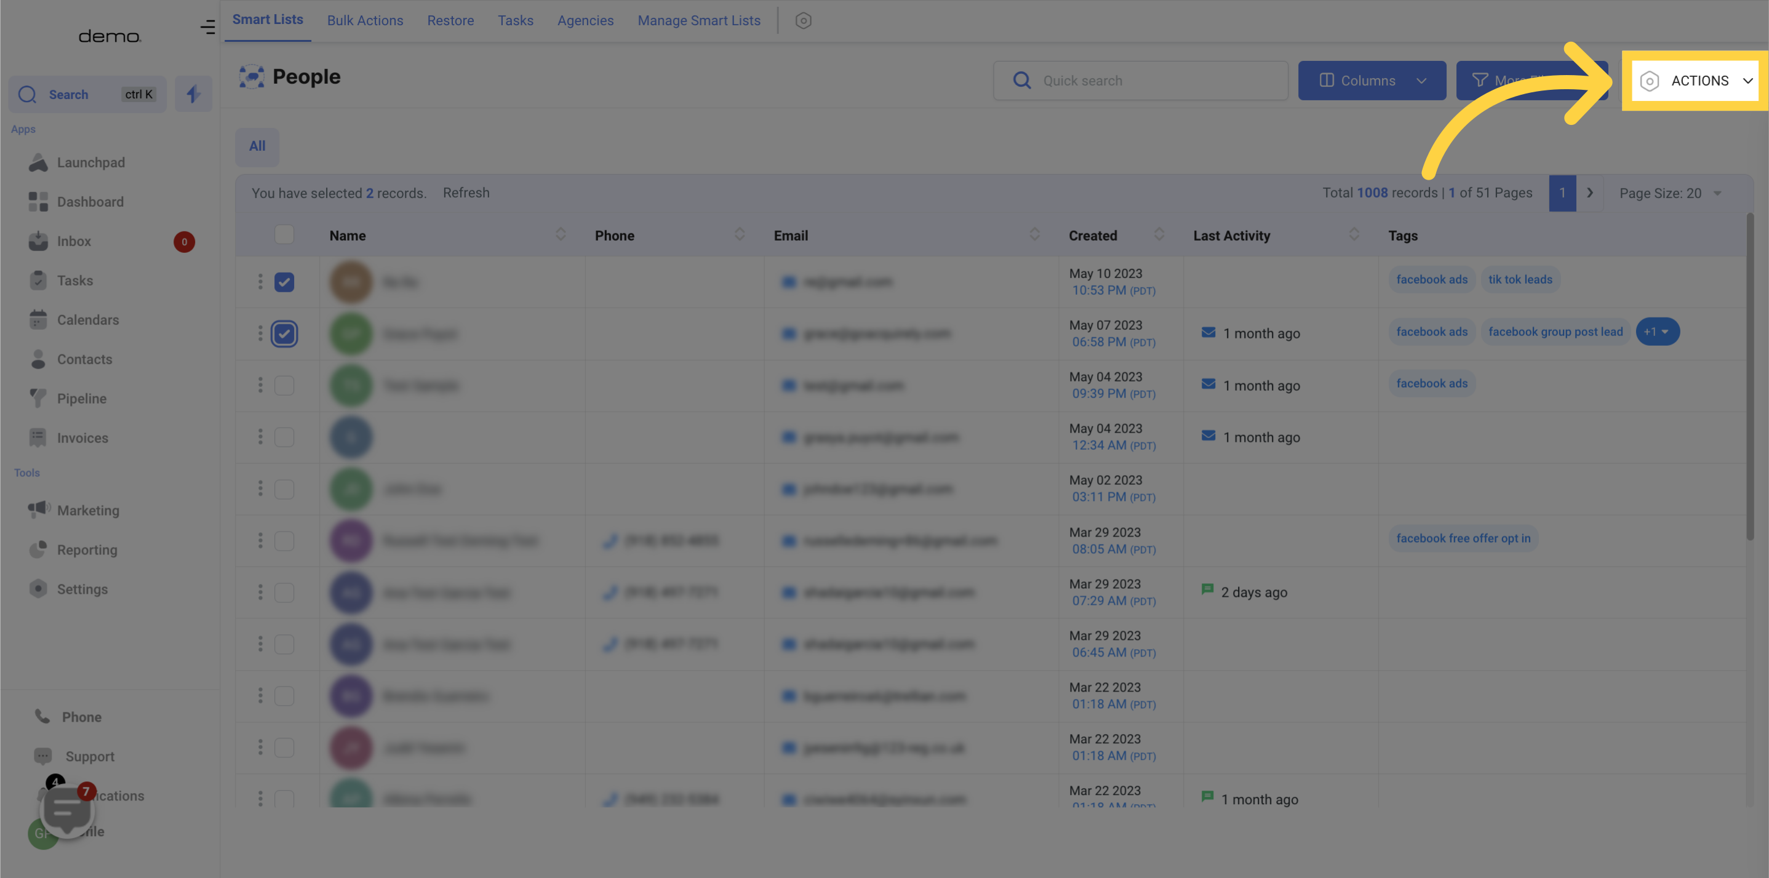Uncheck the May 07 2023 row checkbox

284,333
